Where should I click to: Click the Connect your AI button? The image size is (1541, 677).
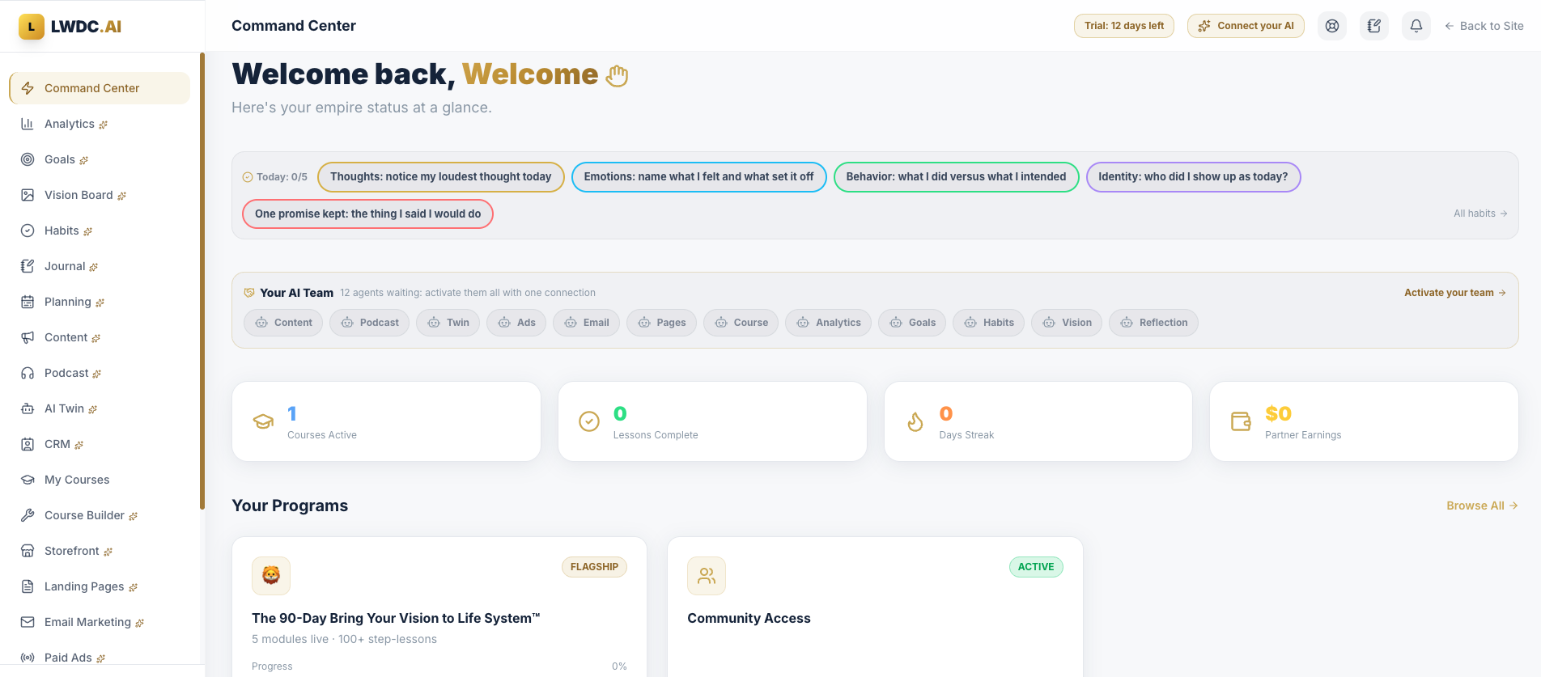point(1246,26)
